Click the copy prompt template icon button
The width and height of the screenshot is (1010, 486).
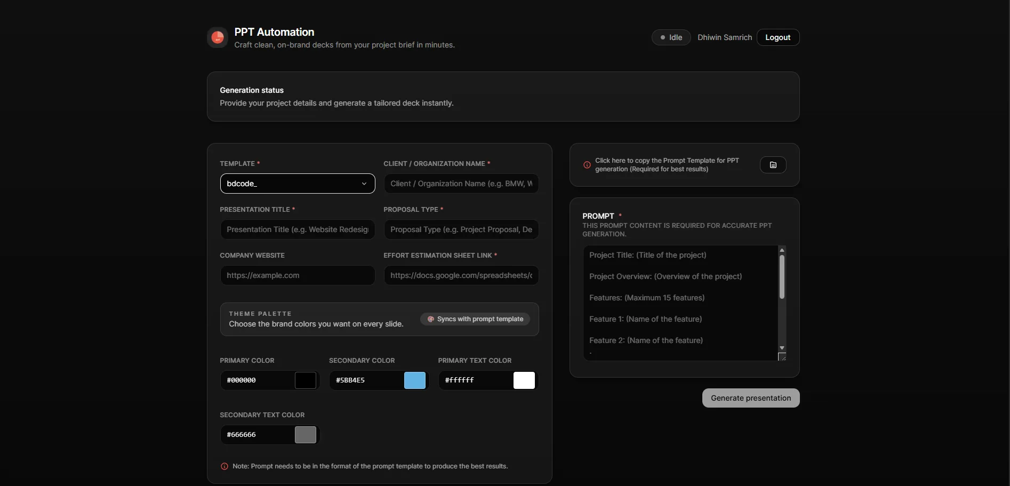[x=773, y=165]
